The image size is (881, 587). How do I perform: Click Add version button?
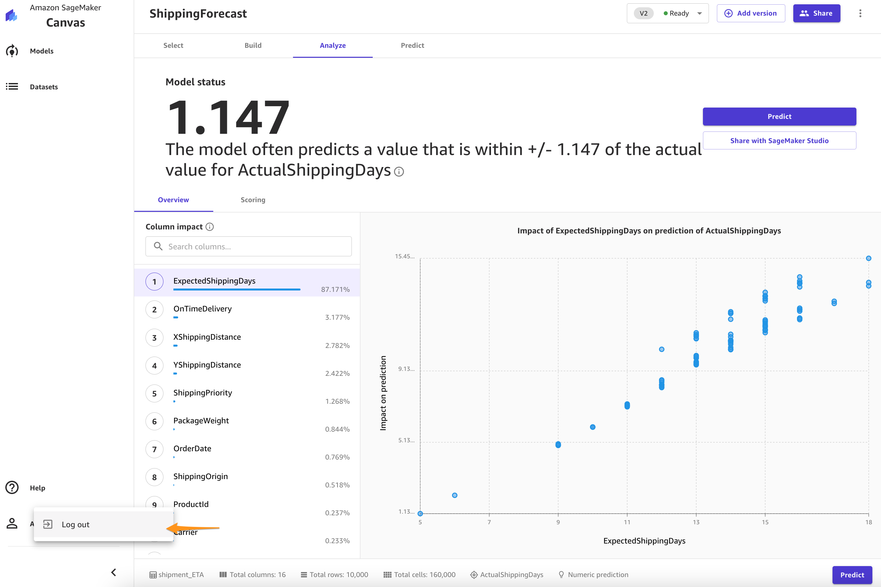point(751,14)
